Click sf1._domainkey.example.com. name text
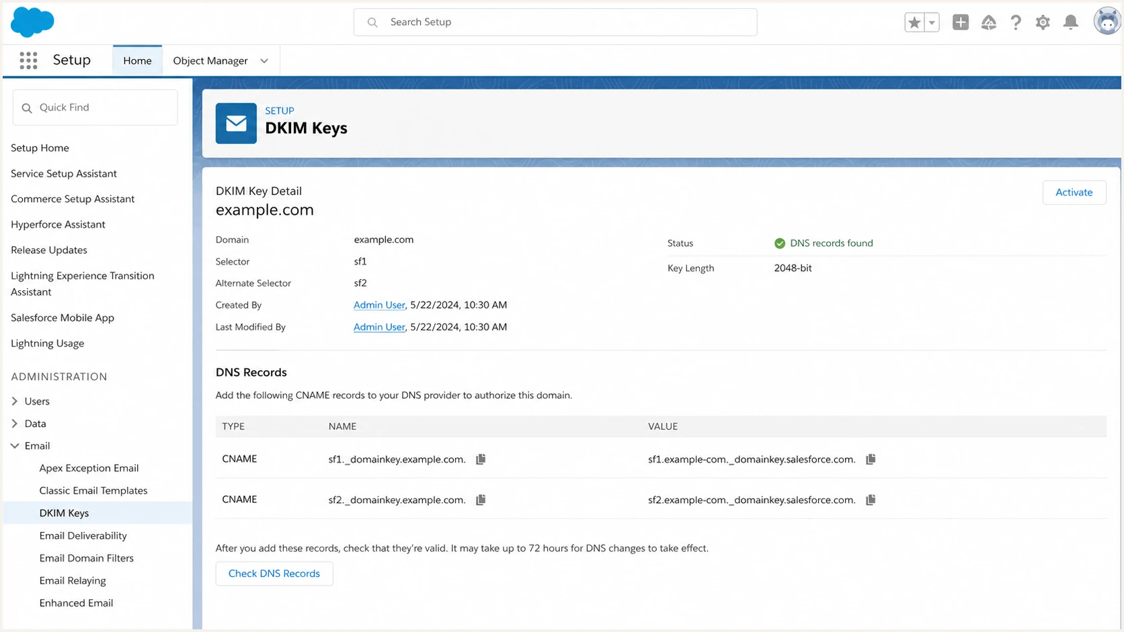This screenshot has width=1124, height=632. [397, 459]
